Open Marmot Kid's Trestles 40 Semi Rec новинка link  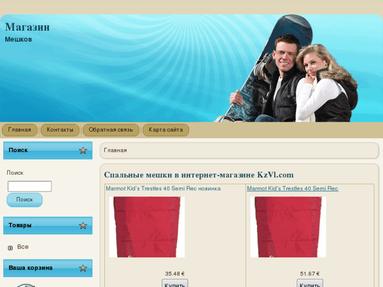[x=163, y=189]
